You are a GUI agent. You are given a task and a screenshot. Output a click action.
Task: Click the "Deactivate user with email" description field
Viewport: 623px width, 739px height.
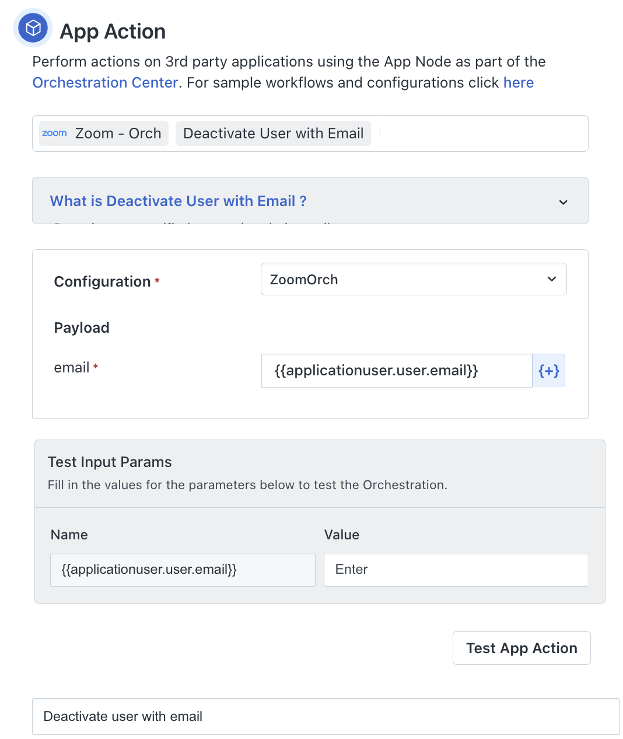[325, 716]
